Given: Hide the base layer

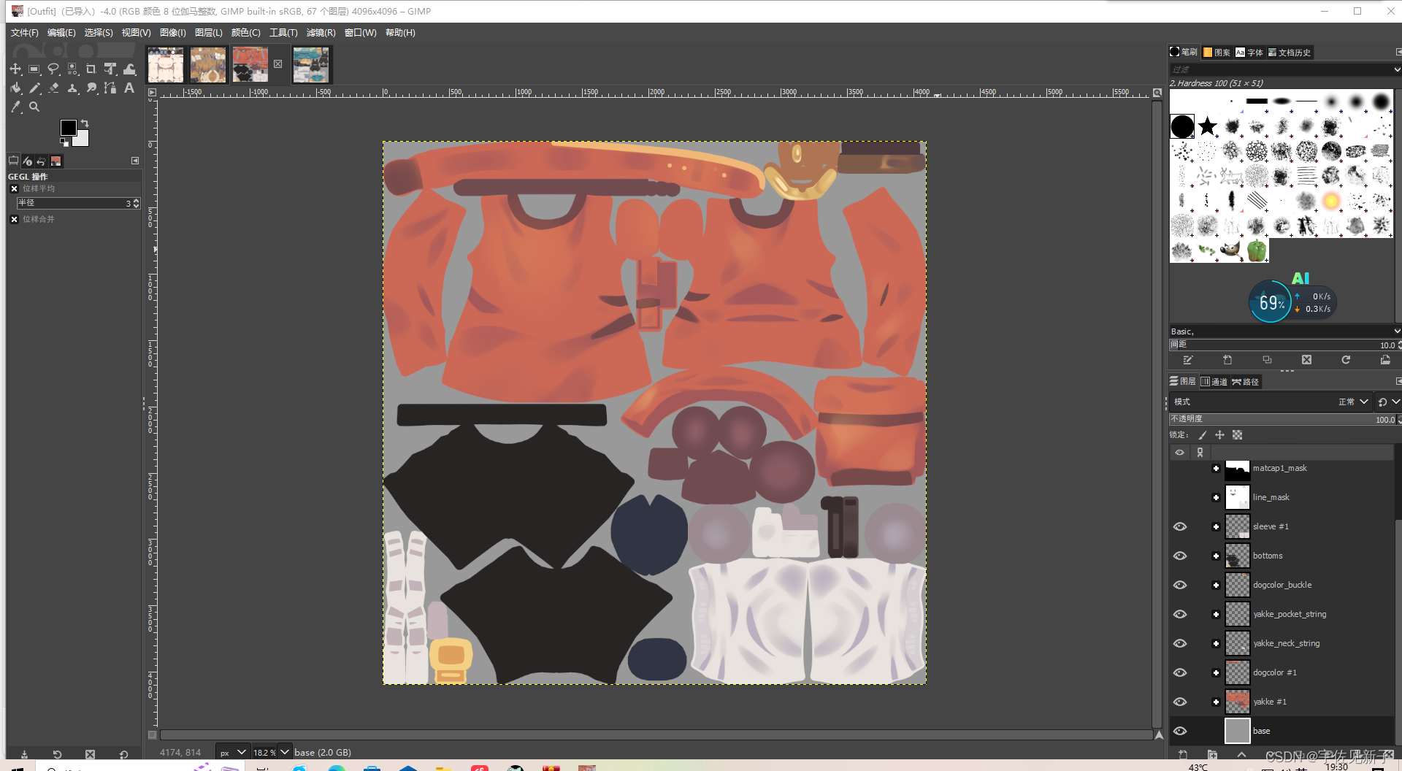Looking at the screenshot, I should pyautogui.click(x=1180, y=731).
